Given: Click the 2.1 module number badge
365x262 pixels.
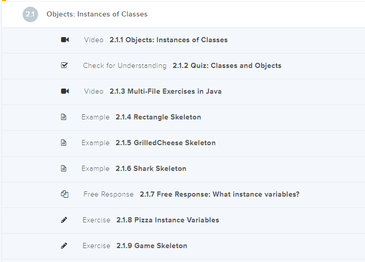Looking at the screenshot, I should (30, 14).
